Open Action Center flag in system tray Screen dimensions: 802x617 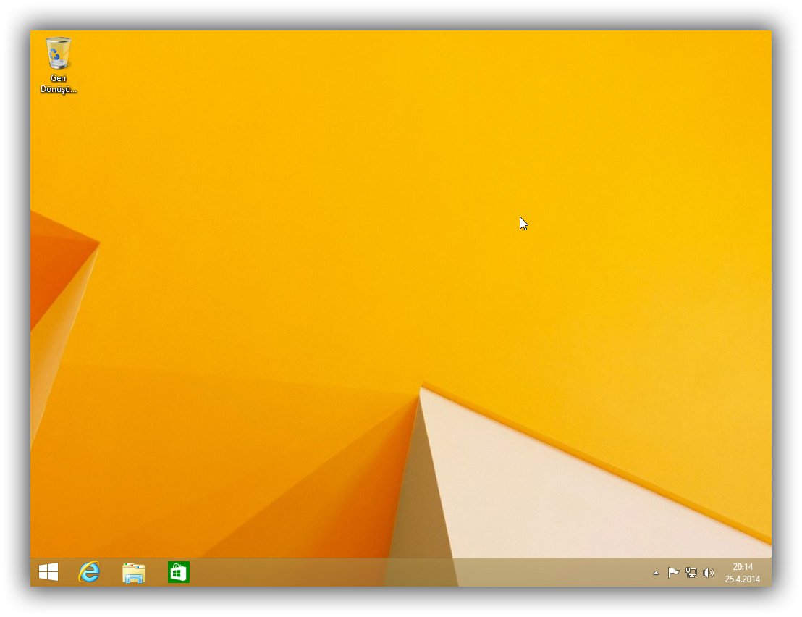673,573
